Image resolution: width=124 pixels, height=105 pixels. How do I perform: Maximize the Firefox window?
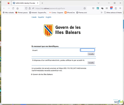point(114,3)
